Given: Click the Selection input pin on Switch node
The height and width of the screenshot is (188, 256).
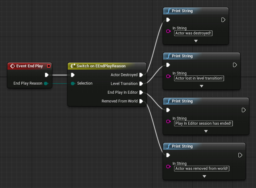Looking at the screenshot, I should click(73, 83).
